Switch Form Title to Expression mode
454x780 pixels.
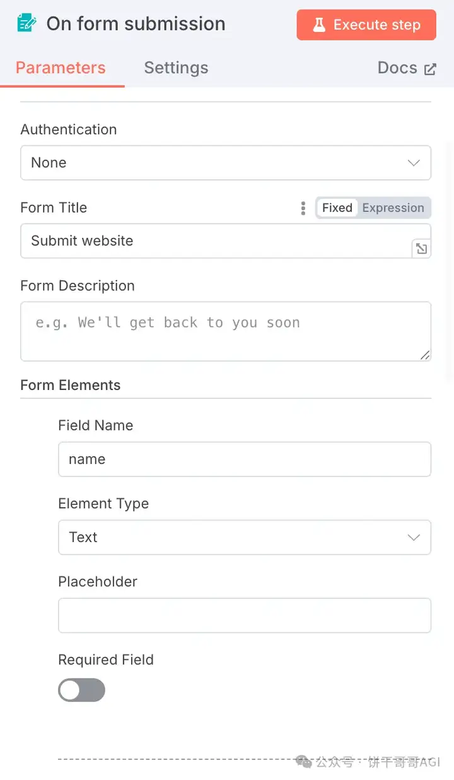click(x=393, y=208)
